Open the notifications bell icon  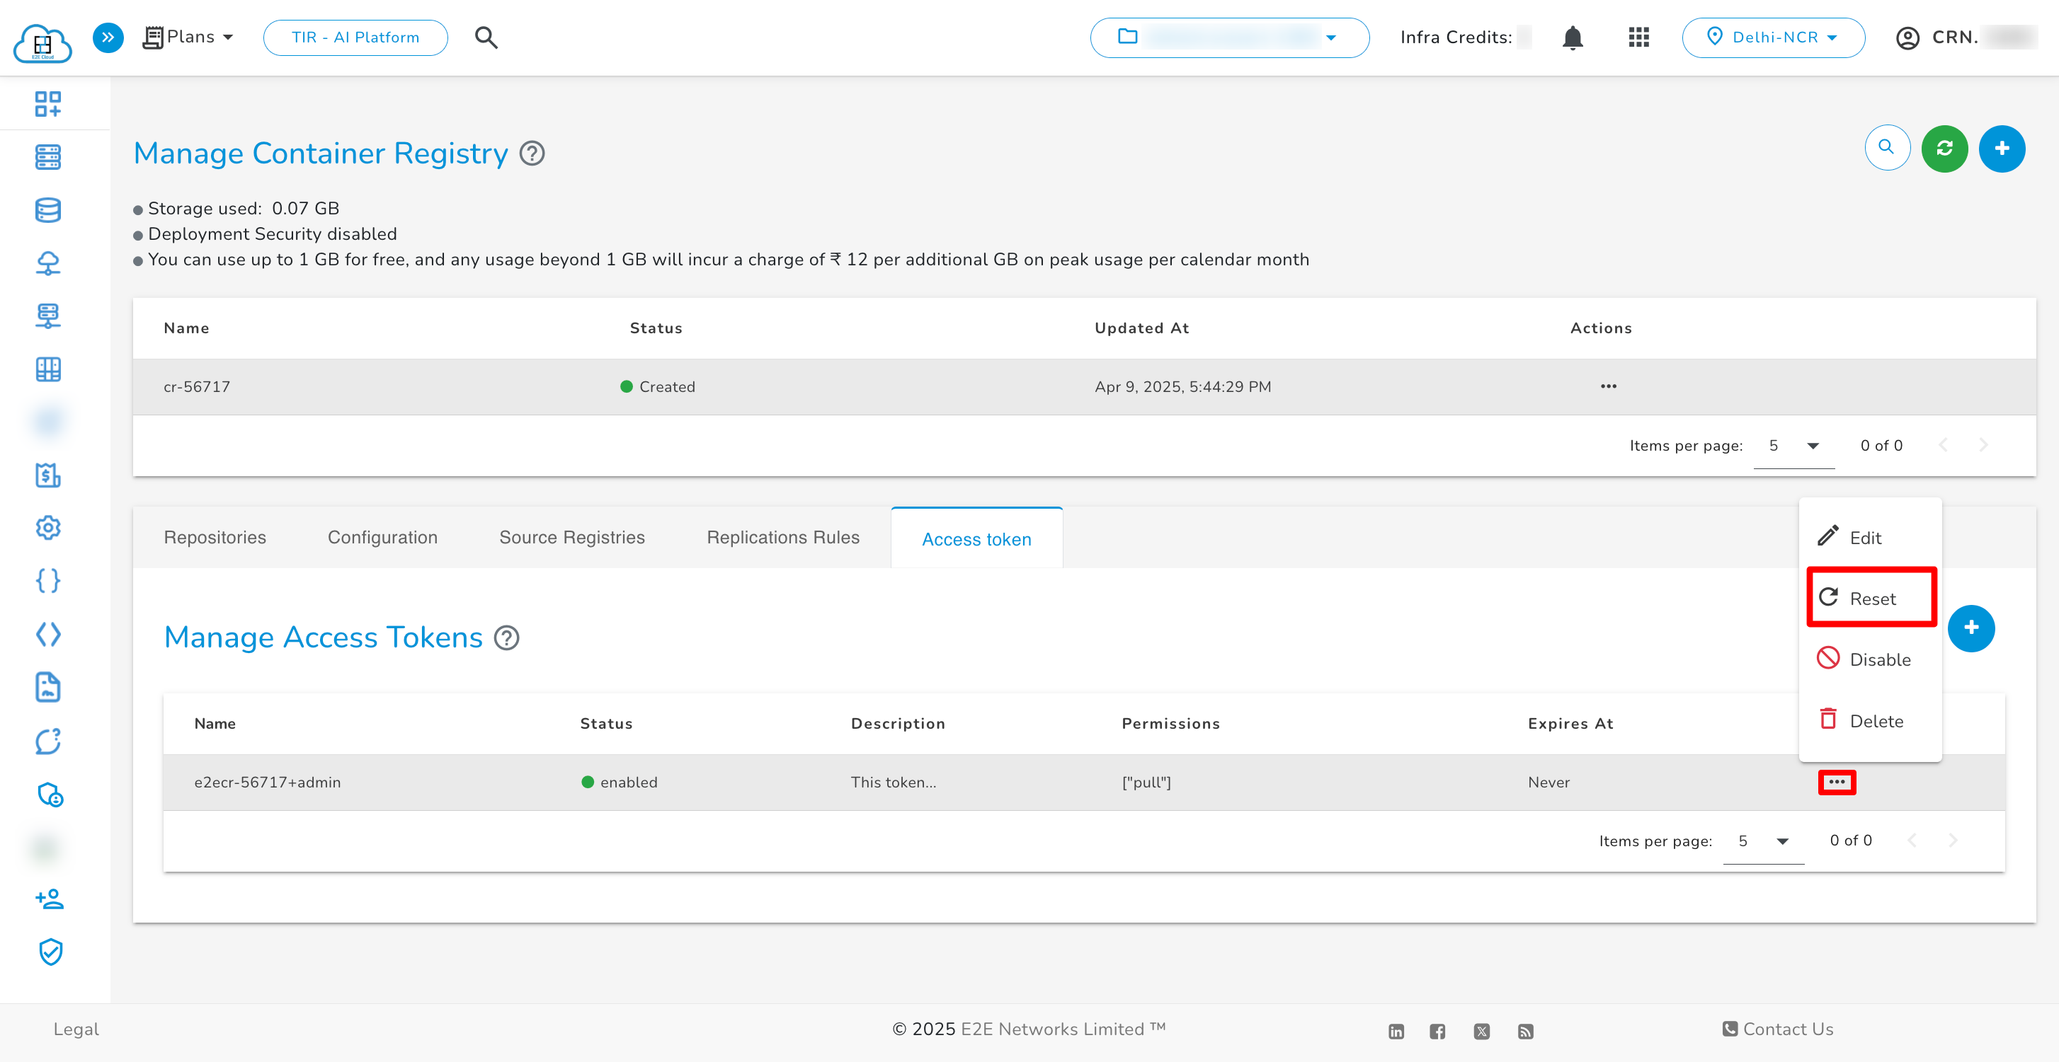(x=1573, y=37)
